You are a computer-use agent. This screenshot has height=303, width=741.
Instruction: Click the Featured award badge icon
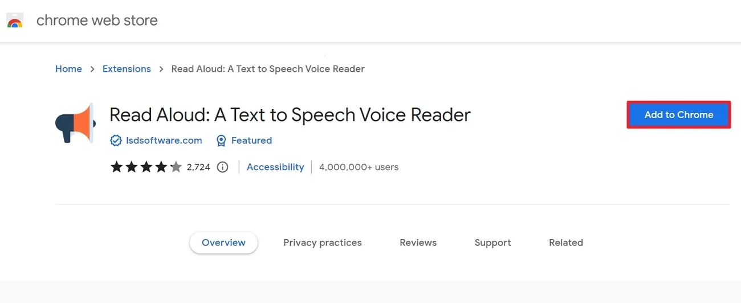click(221, 140)
